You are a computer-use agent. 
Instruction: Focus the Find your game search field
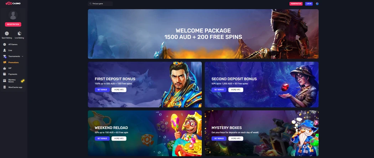[100, 4]
